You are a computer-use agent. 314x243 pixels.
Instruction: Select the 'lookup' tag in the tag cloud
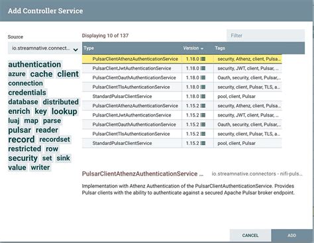coord(64,111)
